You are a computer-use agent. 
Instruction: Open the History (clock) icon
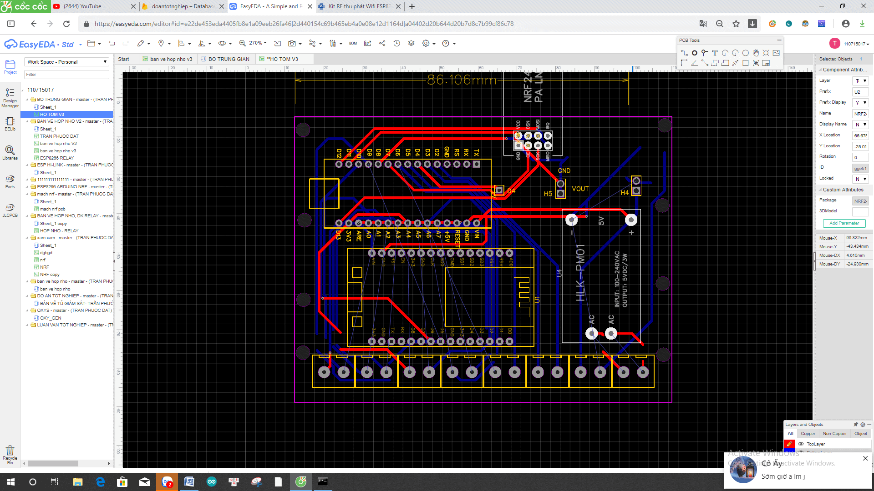point(397,44)
